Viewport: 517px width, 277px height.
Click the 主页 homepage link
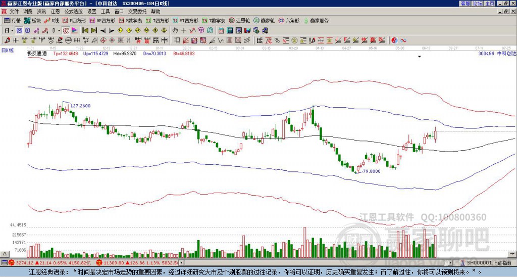click(x=490, y=4)
